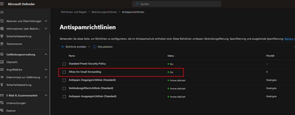Open the Allow for Email forwarding policy
Image resolution: width=295 pixels, height=115 pixels.
tap(85, 72)
